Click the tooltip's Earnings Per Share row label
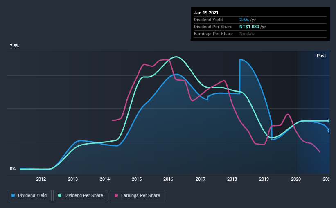The height and width of the screenshot is (208, 336). [x=213, y=34]
